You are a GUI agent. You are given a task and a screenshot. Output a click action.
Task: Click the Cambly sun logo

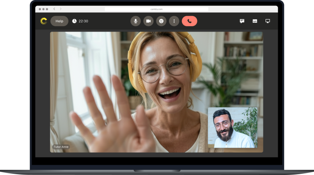(x=43, y=21)
